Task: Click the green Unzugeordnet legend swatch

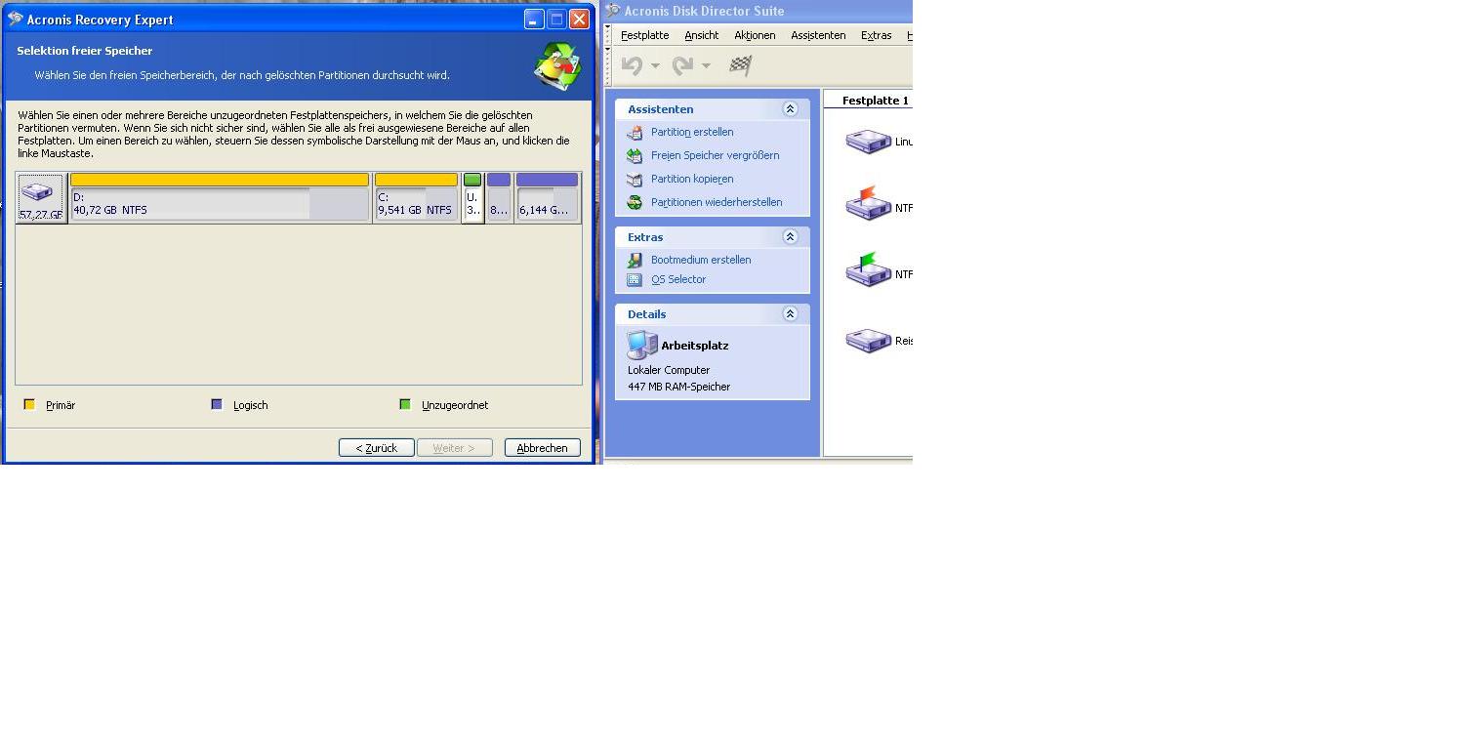Action: pos(405,404)
